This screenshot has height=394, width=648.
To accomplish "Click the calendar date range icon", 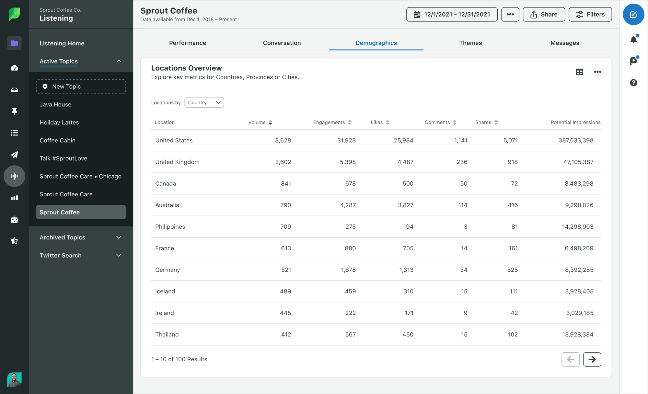I will coord(417,14).
